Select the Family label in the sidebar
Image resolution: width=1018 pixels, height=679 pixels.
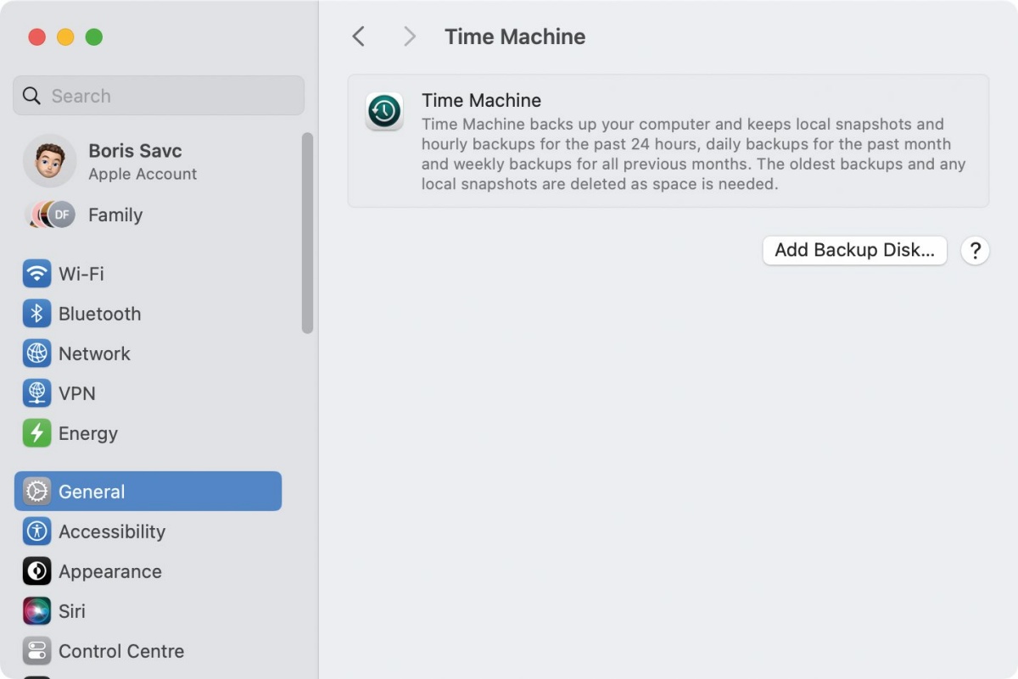115,215
